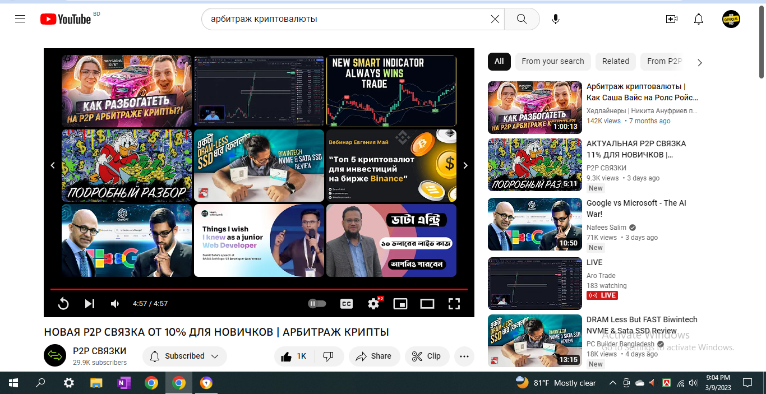Image resolution: width=766 pixels, height=394 pixels.
Task: Show previous endscreen suggestions
Action: [53, 165]
